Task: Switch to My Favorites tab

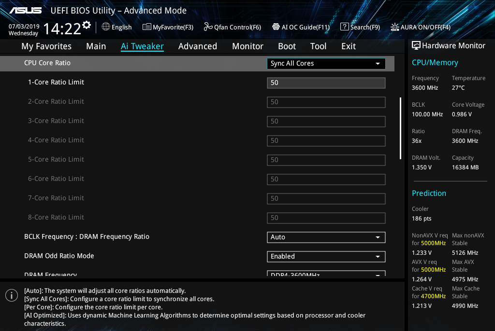Action: coord(46,46)
